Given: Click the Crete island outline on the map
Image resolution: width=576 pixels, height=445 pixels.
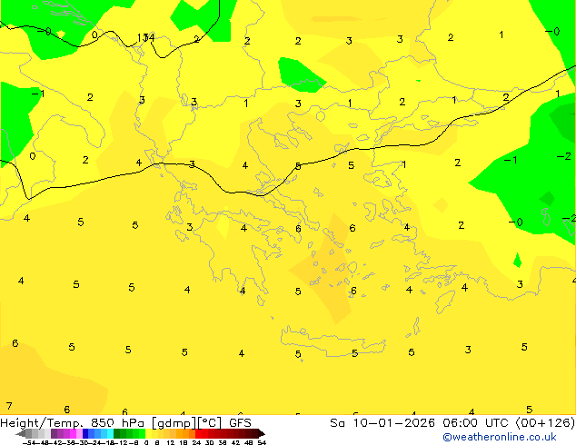Looking at the screenshot, I should click(333, 341).
